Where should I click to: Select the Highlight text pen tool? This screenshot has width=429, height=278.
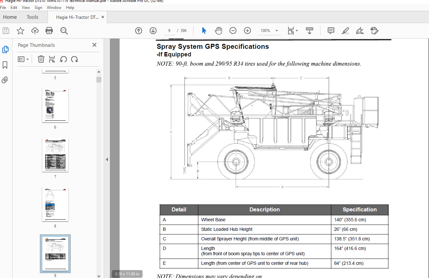point(346,31)
